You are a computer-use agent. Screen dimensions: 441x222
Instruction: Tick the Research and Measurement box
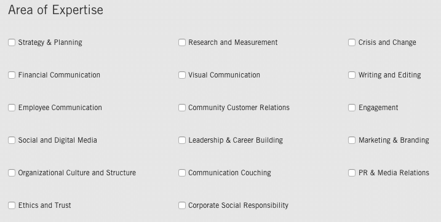pos(182,42)
